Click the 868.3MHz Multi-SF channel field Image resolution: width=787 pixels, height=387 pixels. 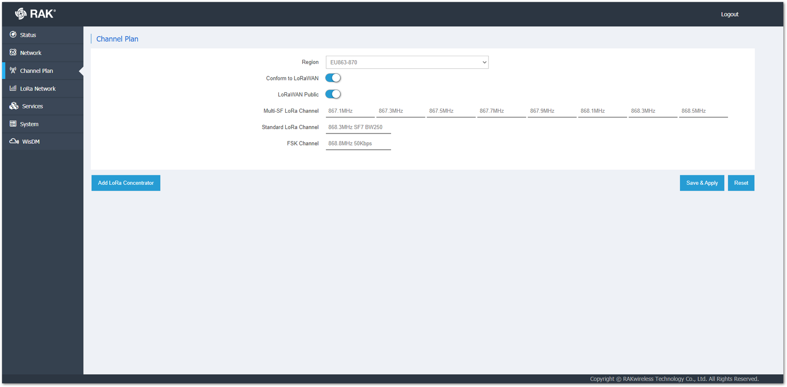(x=653, y=111)
